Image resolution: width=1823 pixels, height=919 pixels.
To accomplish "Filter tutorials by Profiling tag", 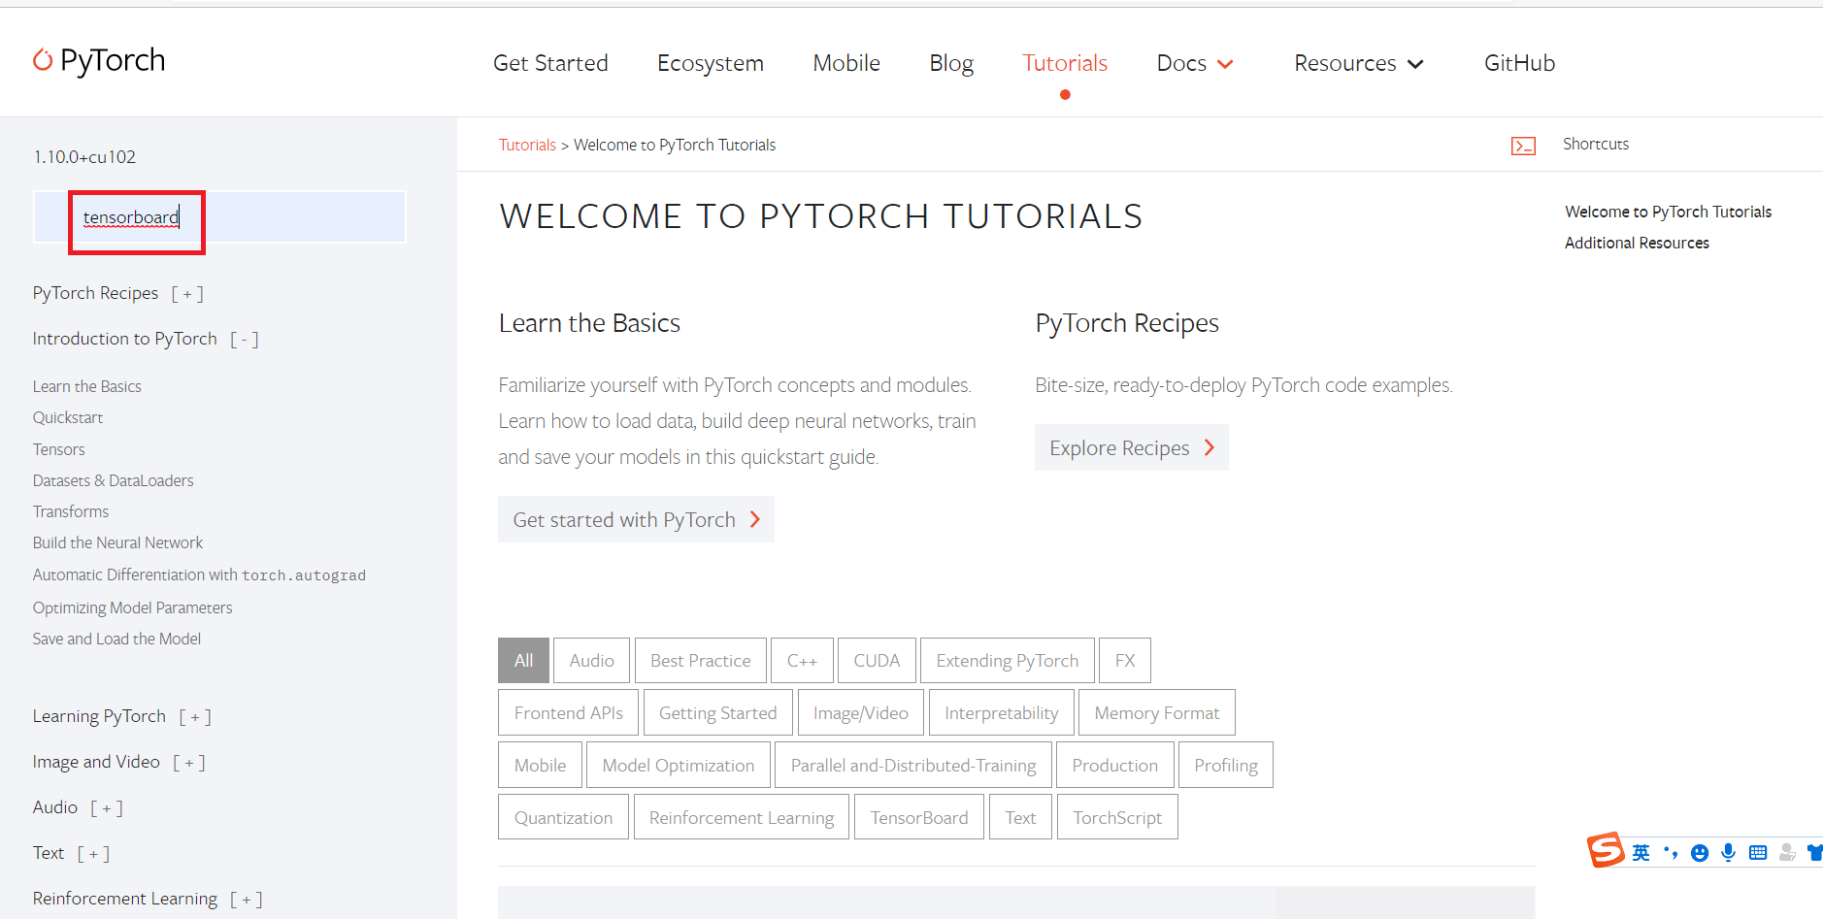I will [x=1226, y=765].
